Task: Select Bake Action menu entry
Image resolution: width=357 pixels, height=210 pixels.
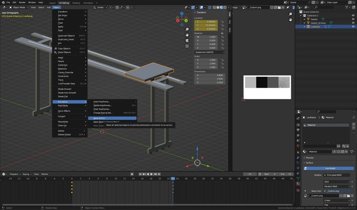Action: pos(100,118)
